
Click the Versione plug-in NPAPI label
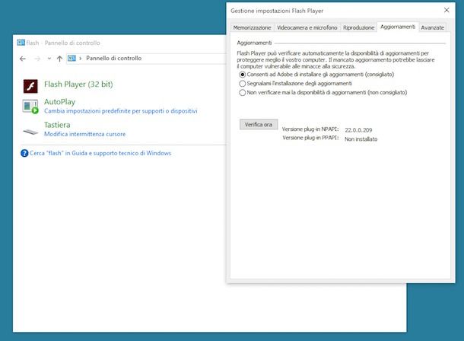coord(310,129)
